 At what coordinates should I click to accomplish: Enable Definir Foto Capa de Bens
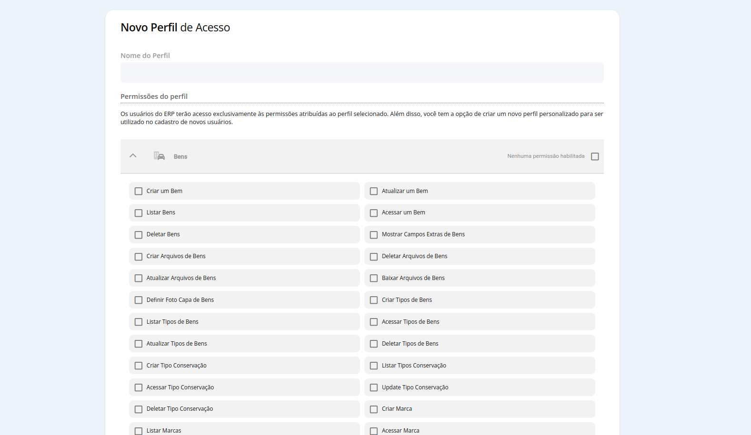click(x=139, y=300)
